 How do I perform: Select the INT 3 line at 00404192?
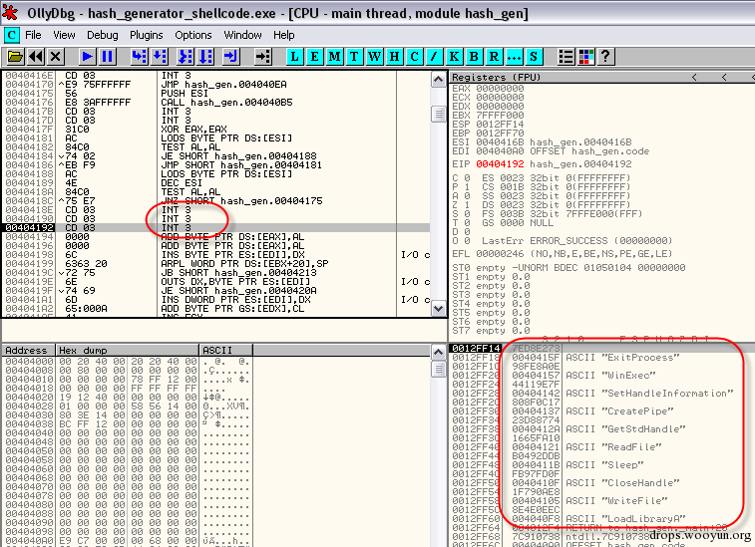pos(215,227)
